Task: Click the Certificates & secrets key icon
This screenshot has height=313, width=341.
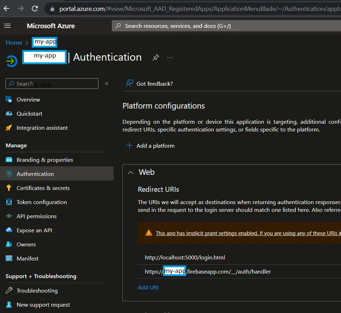Action: tap(9, 188)
